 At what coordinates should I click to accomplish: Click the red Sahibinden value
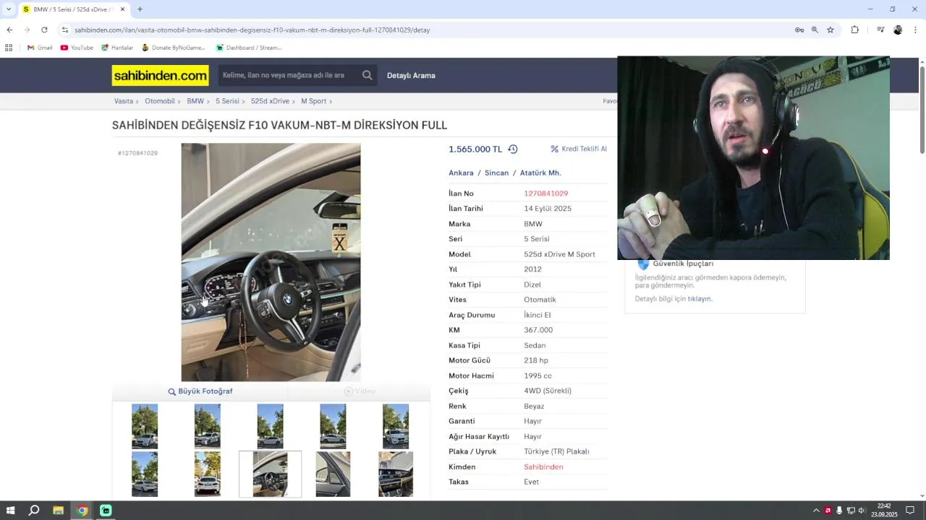[x=543, y=467]
